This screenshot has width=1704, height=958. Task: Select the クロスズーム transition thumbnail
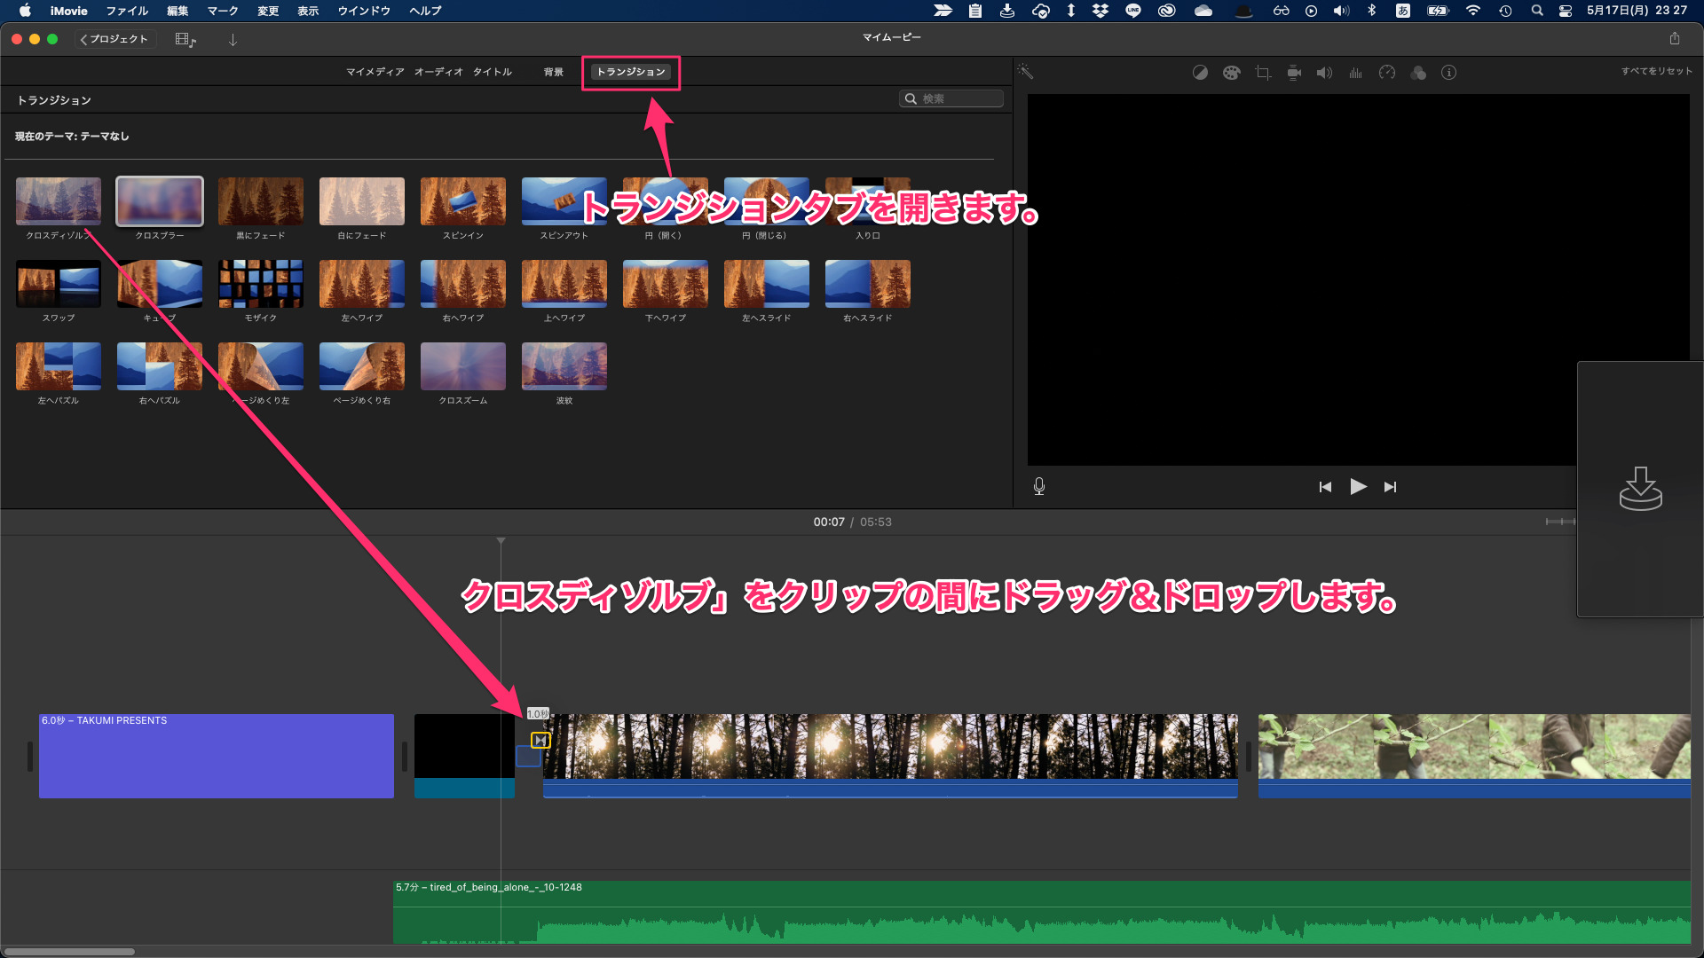(x=463, y=366)
